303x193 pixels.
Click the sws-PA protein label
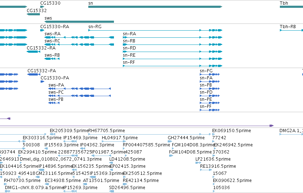pos(56,85)
